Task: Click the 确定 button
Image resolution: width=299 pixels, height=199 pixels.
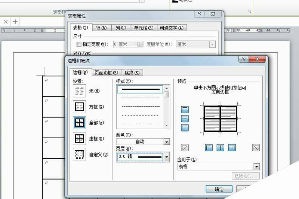Action: pyautogui.click(x=219, y=189)
